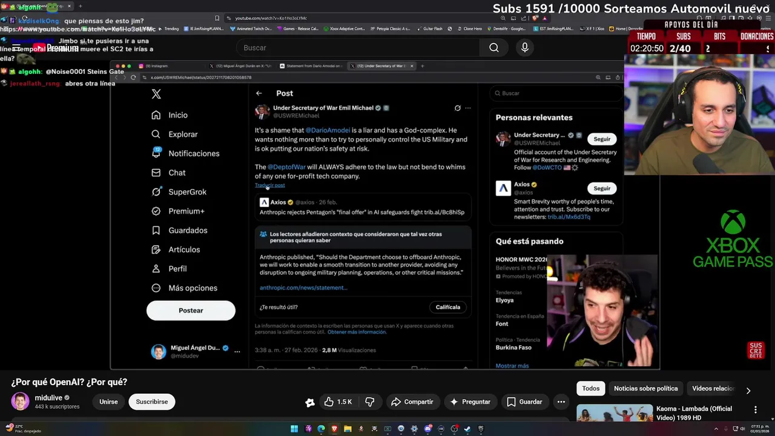775x436 pixels.
Task: Reload the x.com page in inner browser
Action: point(133,78)
